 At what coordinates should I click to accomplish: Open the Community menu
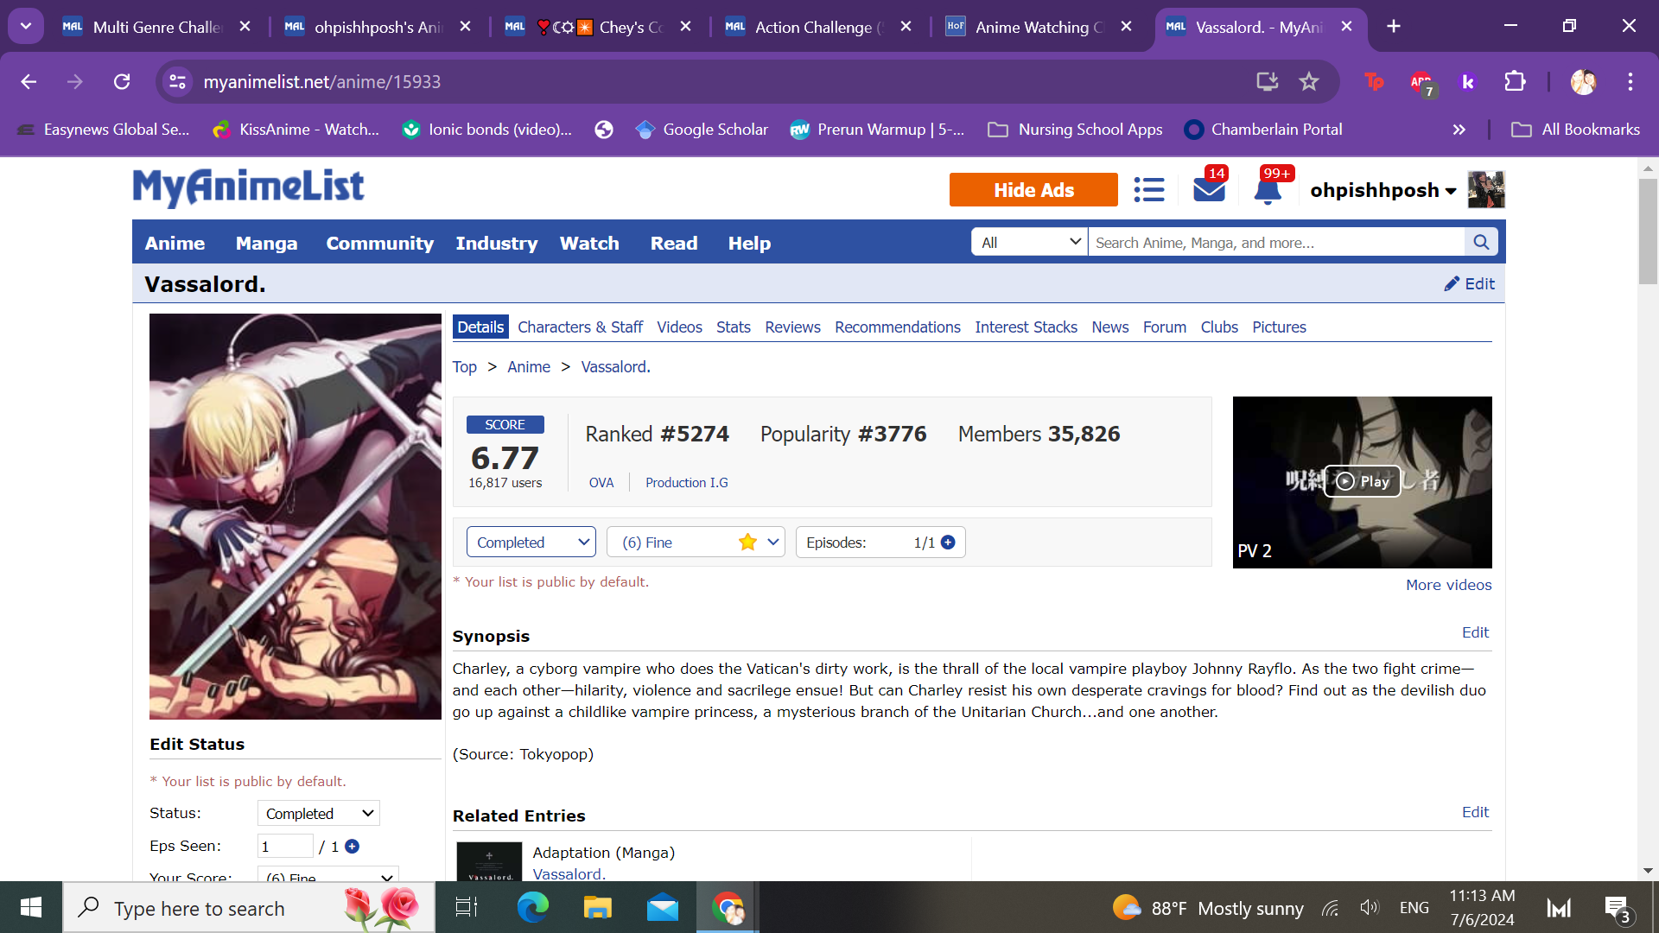click(x=379, y=244)
